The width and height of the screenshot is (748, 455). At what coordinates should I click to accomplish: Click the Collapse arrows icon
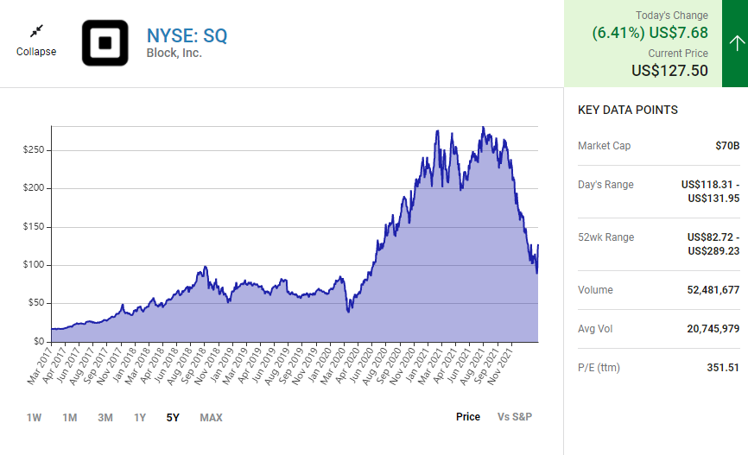pos(36,31)
